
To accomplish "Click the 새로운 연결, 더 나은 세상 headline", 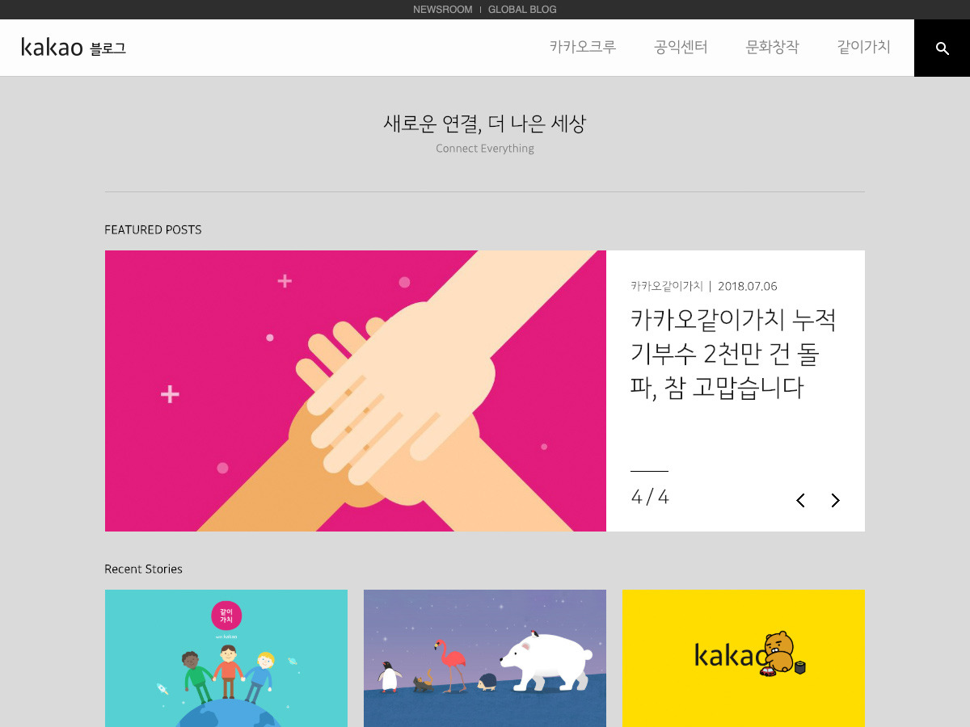I will tap(485, 124).
